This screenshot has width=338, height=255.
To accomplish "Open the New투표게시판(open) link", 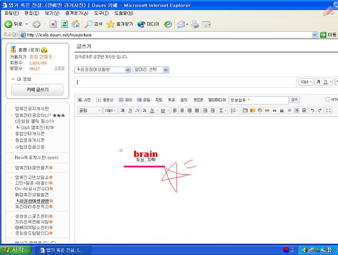I will tap(36, 157).
